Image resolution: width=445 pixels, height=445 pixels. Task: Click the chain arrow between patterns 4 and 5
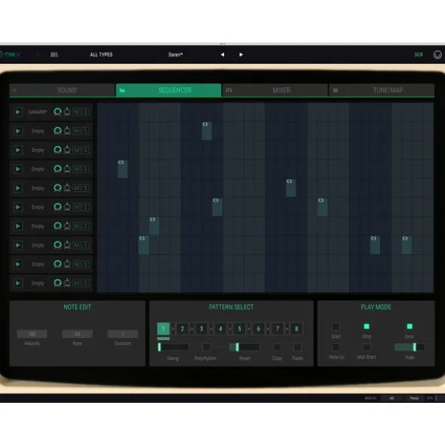pyautogui.click(x=230, y=329)
